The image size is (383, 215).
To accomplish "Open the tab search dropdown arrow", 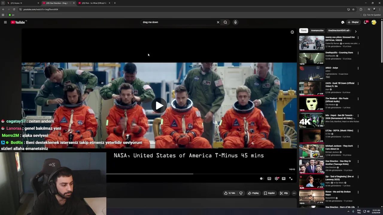I will (3, 3).
